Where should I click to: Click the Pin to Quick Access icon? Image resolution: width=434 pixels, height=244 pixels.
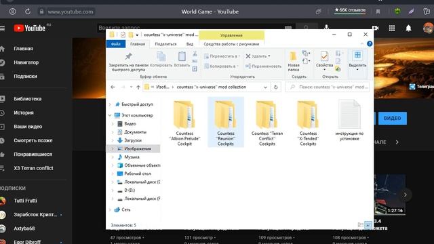tap(128, 56)
